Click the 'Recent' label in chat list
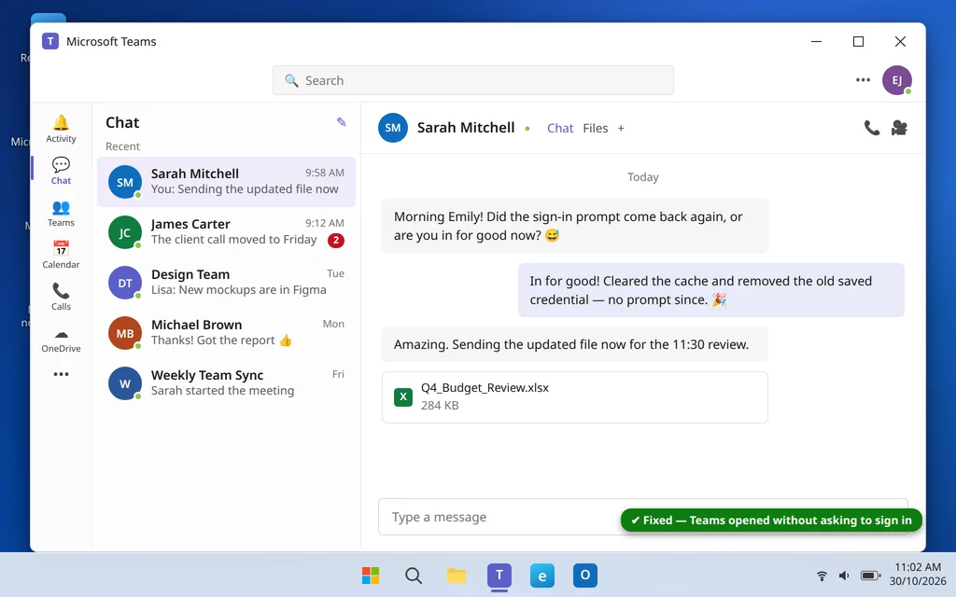Viewport: 956px width, 597px height. (x=122, y=146)
